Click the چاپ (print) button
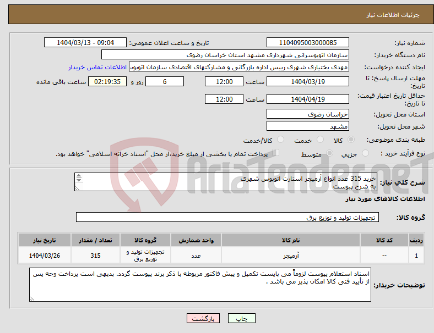This screenshot has width=434, height=333. coord(241,318)
